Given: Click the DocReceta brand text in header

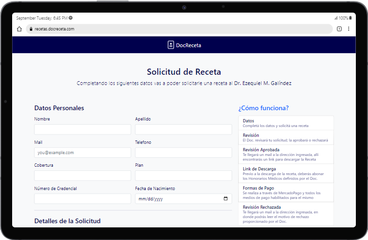Looking at the screenshot, I should tap(189, 45).
